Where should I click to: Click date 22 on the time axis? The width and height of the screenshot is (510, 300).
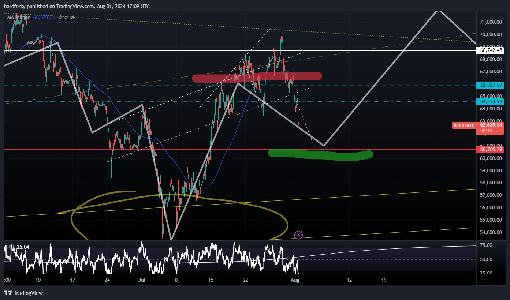(245, 280)
